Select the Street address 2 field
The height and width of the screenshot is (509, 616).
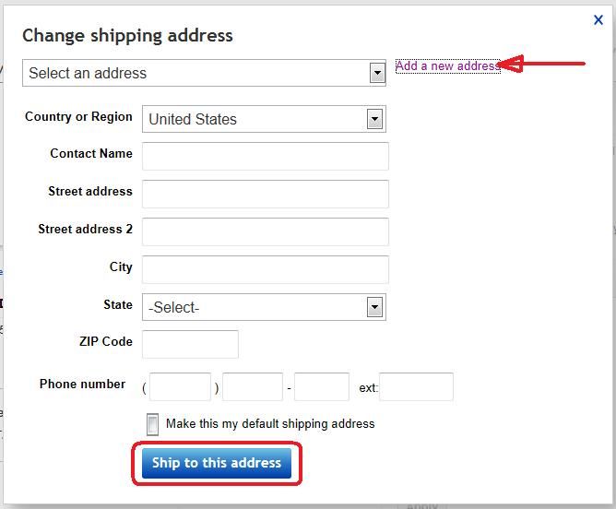pyautogui.click(x=266, y=231)
